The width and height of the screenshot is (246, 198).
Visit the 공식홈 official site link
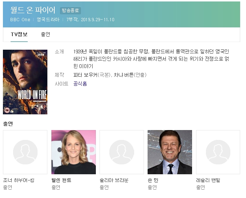click(x=80, y=84)
